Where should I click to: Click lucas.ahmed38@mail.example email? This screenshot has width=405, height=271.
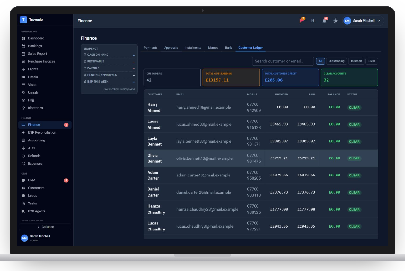point(204,124)
